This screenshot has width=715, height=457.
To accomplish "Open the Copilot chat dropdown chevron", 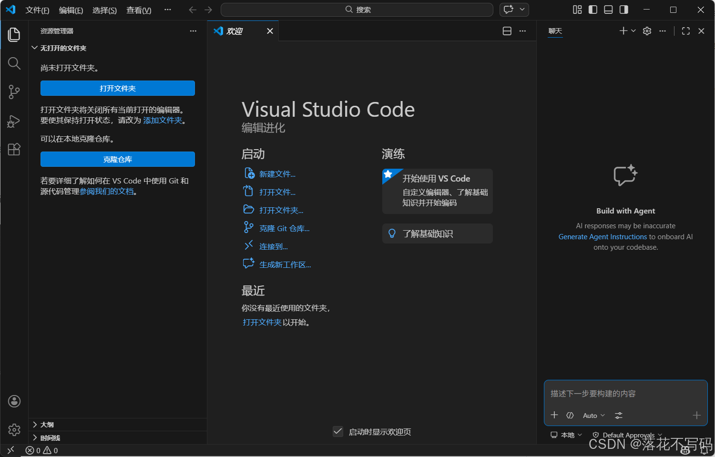I will coord(522,10).
